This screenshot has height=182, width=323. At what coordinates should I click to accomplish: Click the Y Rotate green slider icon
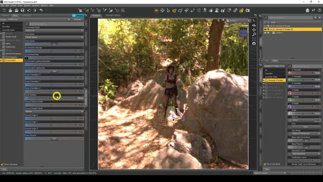(290, 100)
